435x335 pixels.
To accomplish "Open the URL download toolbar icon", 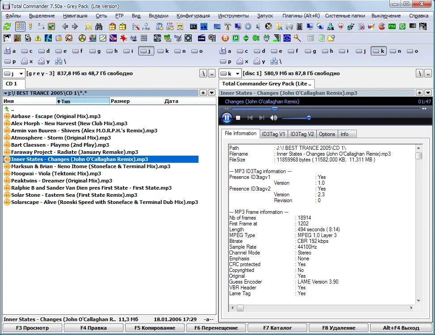I will coord(160,27).
